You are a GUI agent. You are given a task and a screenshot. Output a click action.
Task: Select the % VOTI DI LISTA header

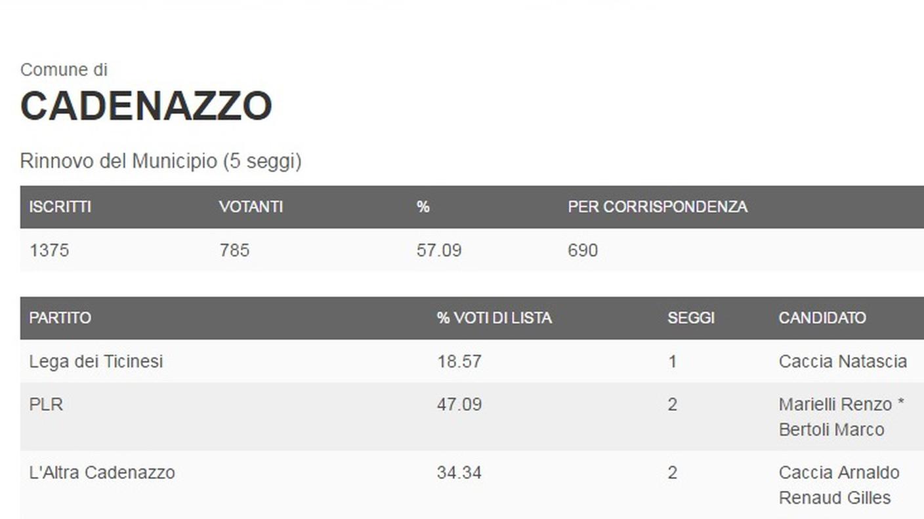pos(494,318)
